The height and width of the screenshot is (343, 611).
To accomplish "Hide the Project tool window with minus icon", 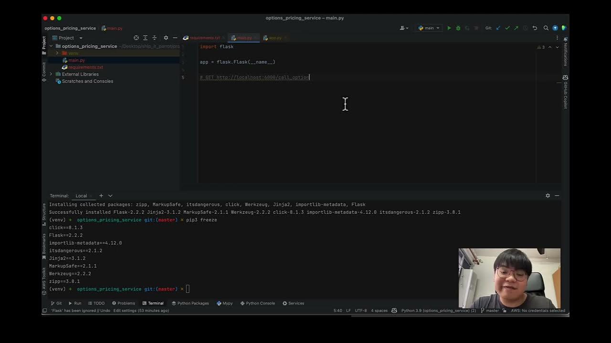I will 175,38.
